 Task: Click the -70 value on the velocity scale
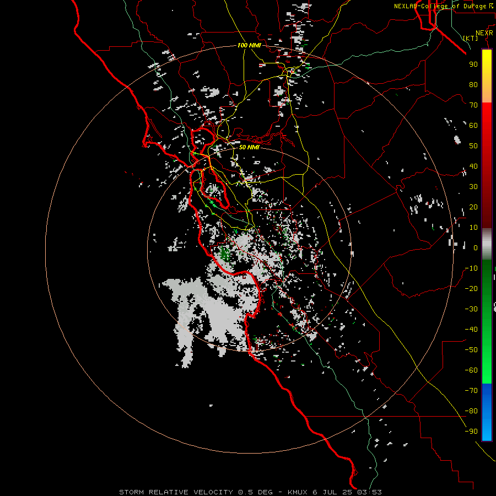(471, 391)
